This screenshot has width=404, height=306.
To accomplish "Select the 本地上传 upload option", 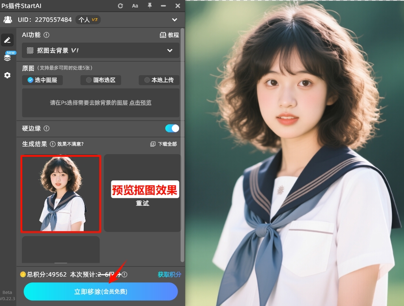I will click(x=159, y=80).
